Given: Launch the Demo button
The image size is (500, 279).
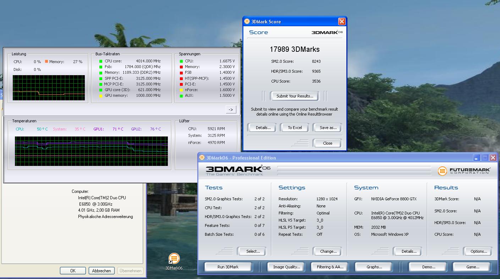Looking at the screenshot, I should (428, 267).
